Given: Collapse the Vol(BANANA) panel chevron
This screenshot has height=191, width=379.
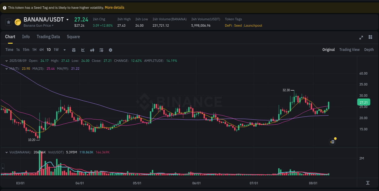Looking at the screenshot, I should tap(7, 152).
